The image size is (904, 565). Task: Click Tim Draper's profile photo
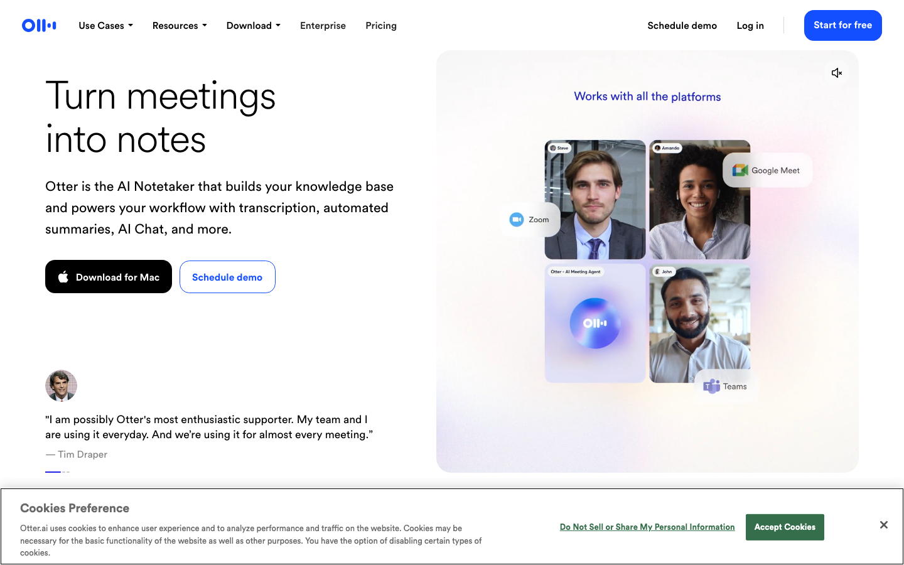point(61,385)
